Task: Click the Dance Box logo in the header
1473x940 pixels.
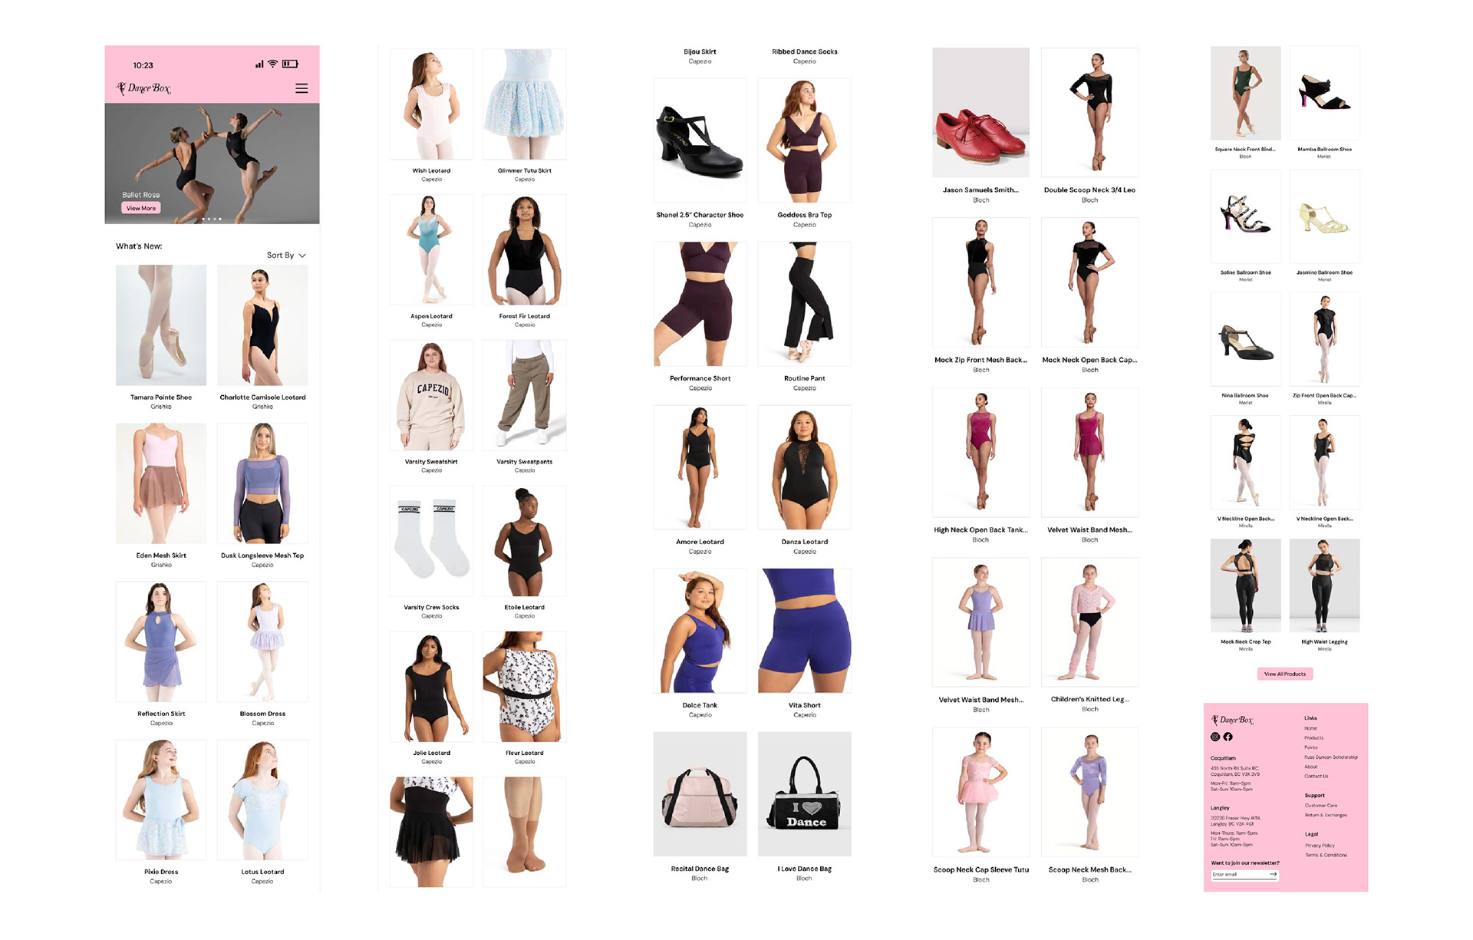Action: (x=143, y=89)
